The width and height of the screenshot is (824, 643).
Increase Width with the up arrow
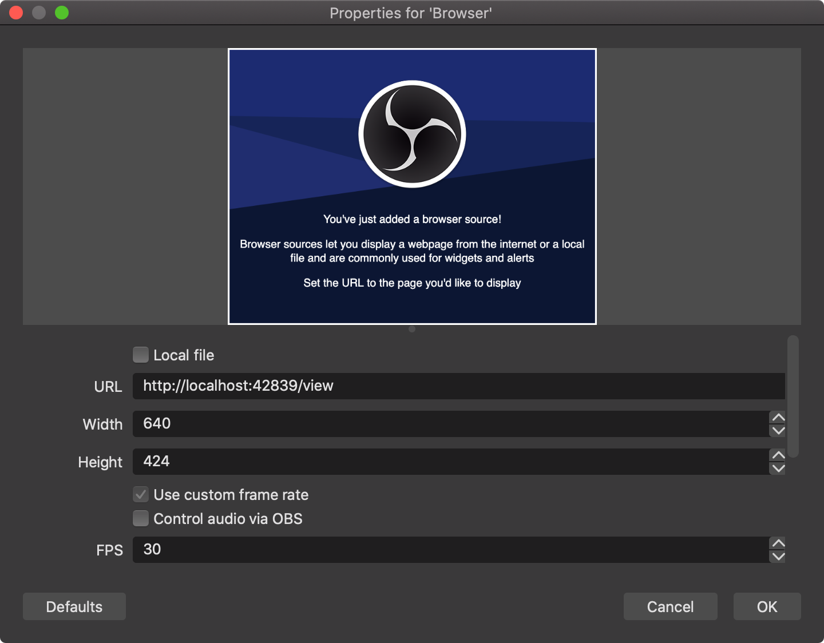tap(778, 417)
